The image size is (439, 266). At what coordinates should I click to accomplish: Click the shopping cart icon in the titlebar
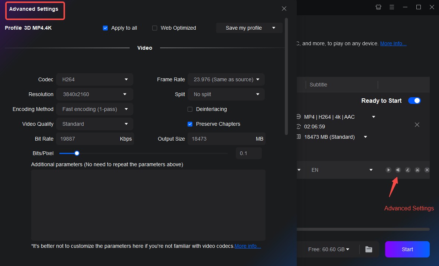[378, 7]
